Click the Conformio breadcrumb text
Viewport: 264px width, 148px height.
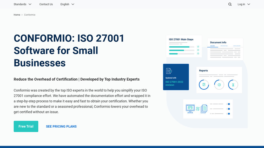(30, 15)
